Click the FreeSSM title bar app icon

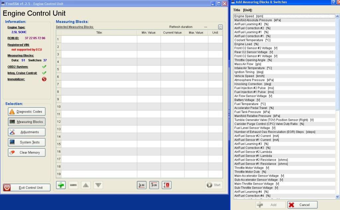click(3, 3)
